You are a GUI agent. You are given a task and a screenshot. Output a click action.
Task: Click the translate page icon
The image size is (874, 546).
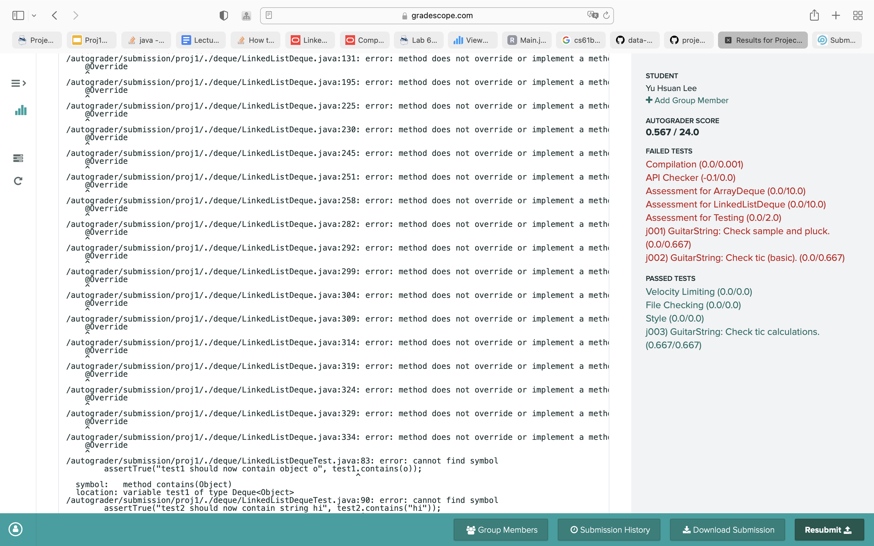pyautogui.click(x=592, y=15)
